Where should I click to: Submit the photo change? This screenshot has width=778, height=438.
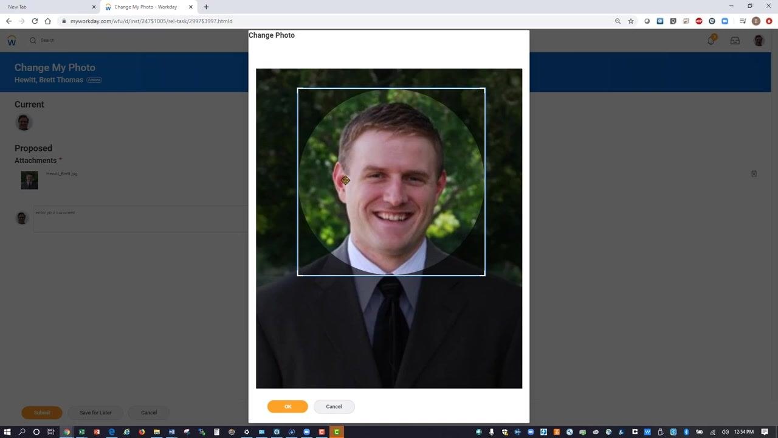tap(42, 412)
